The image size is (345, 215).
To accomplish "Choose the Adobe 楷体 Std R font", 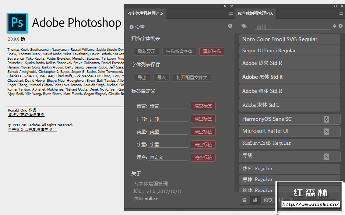I will (x=289, y=91).
